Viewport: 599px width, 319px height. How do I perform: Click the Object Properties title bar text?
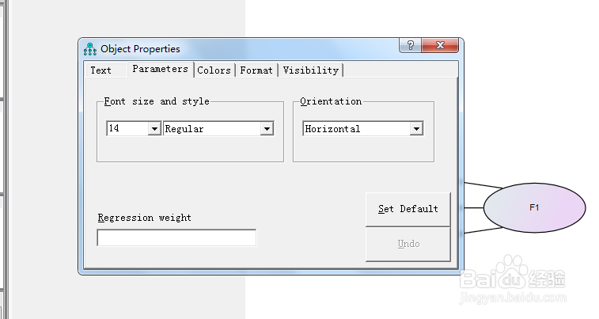[140, 49]
